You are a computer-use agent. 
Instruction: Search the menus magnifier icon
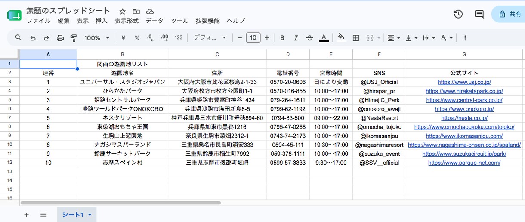(19, 38)
